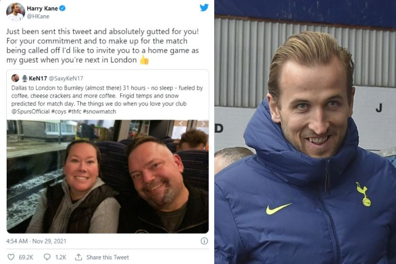
Task: Open replies via speech bubble icon
Action: [x=47, y=257]
